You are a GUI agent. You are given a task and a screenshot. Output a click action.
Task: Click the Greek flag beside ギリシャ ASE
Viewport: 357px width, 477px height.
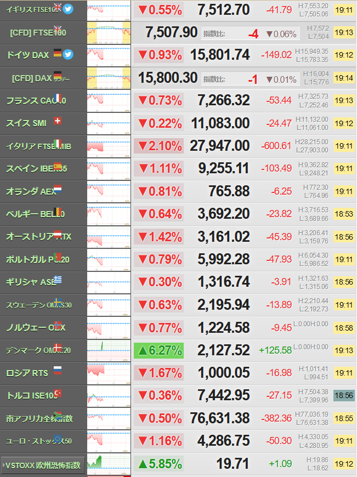(58, 280)
